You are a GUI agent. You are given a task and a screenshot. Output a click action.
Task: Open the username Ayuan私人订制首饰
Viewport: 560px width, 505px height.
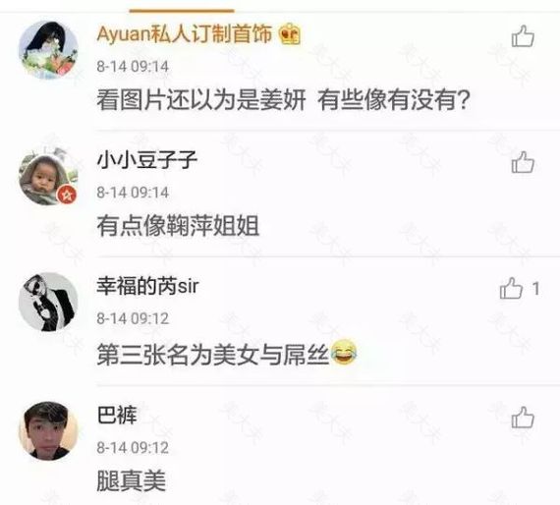[185, 34]
